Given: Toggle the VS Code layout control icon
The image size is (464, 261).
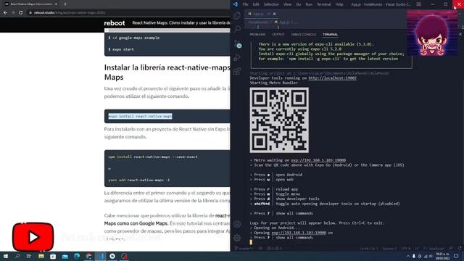Looking at the screenshot, I should tap(418, 4).
